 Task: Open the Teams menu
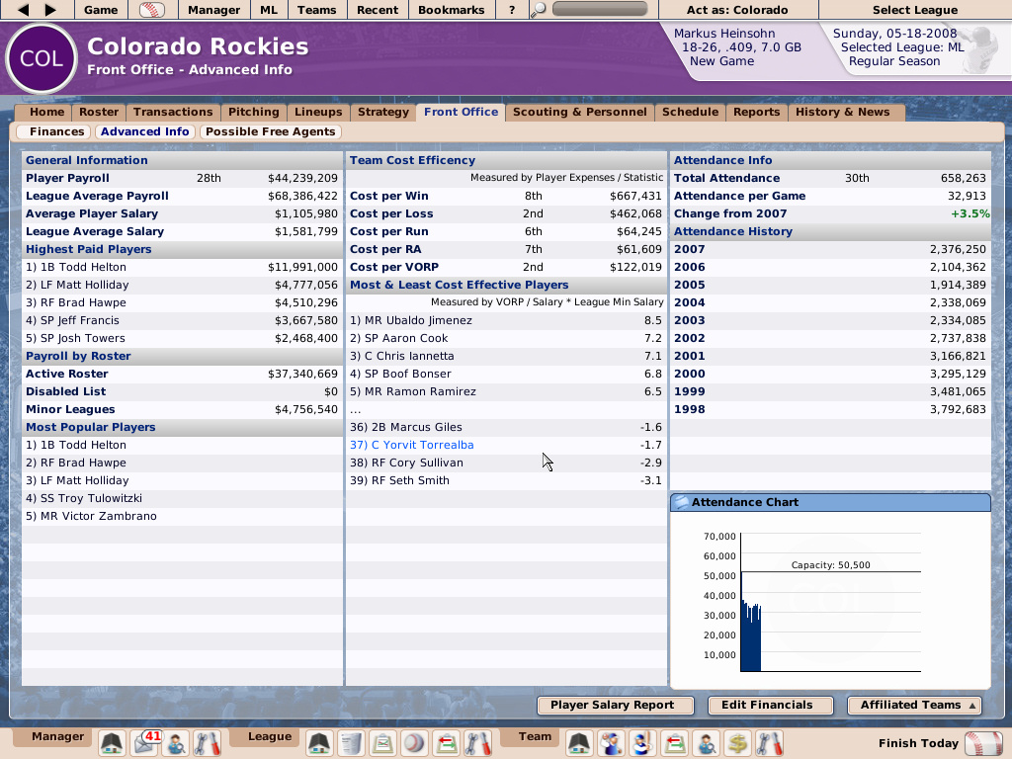[317, 10]
